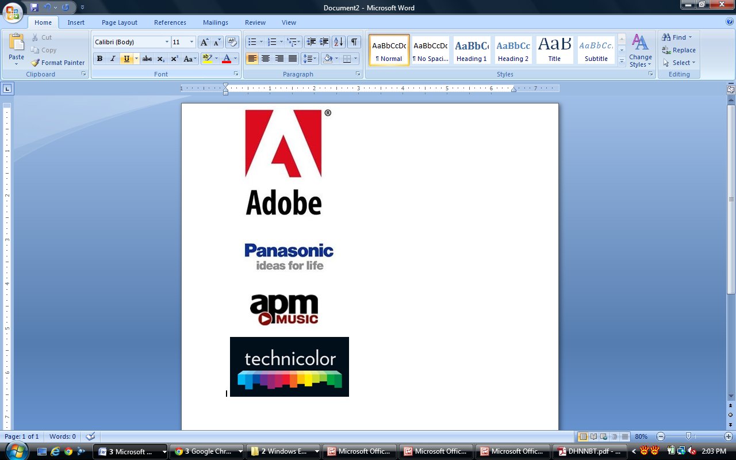736x460 pixels.
Task: Click the Clear Formatting icon
Action: pyautogui.click(x=232, y=42)
